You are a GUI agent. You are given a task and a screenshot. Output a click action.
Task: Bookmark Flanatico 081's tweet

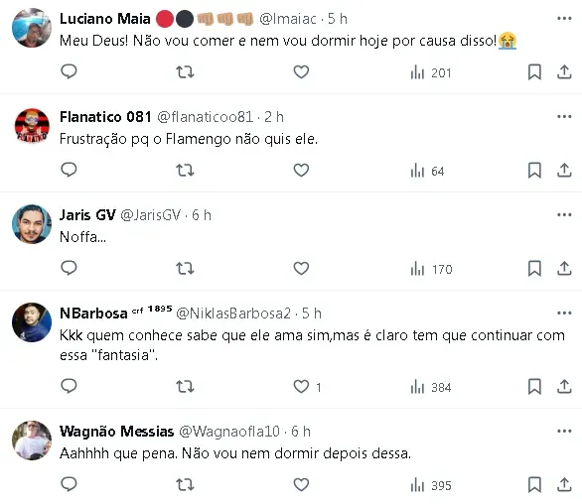coord(534,171)
